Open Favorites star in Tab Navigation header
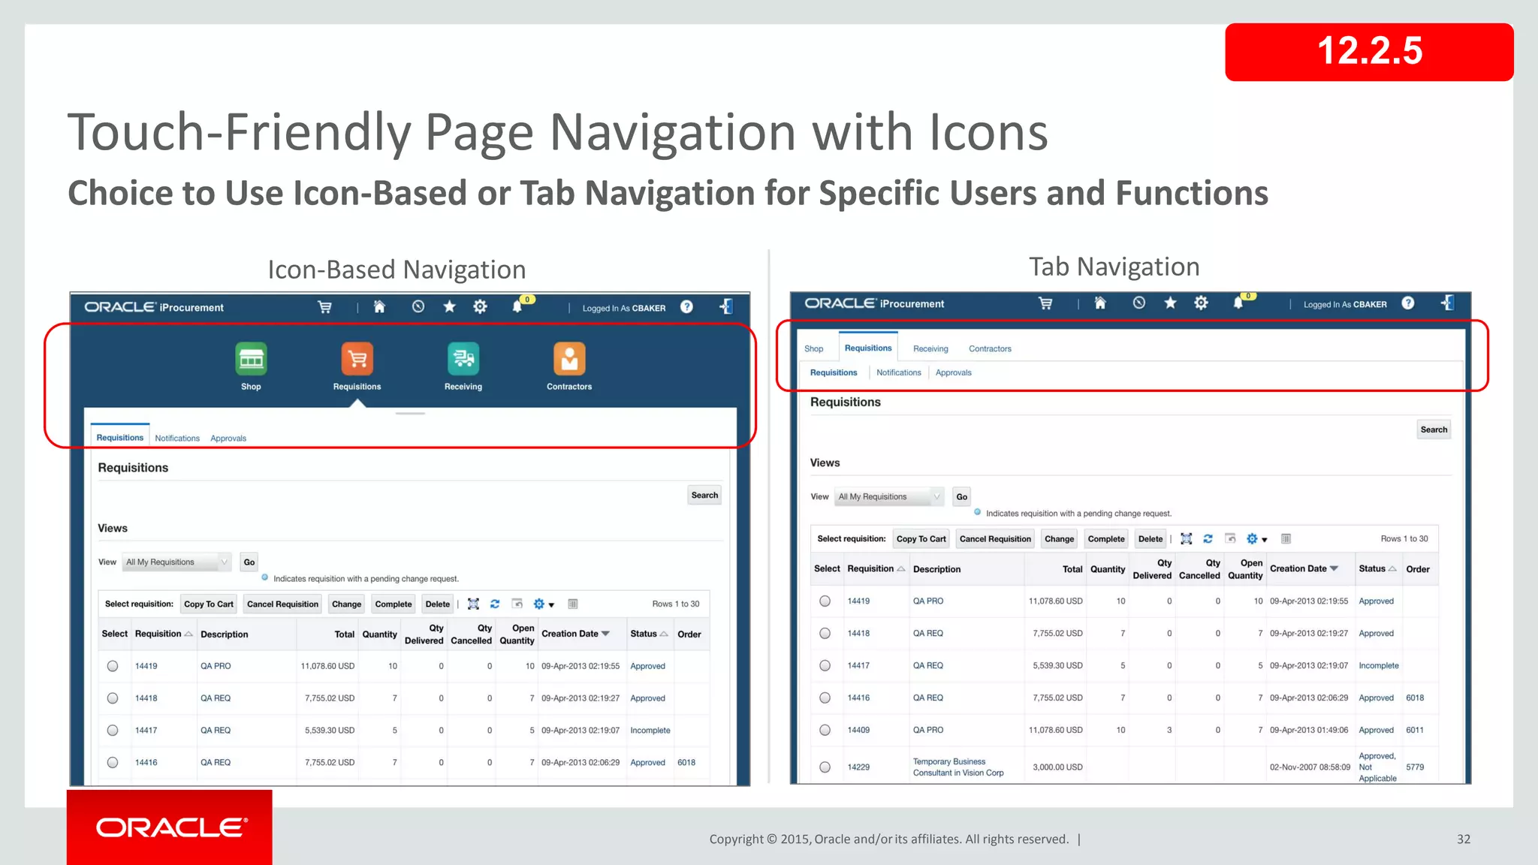This screenshot has width=1538, height=865. tap(1170, 303)
